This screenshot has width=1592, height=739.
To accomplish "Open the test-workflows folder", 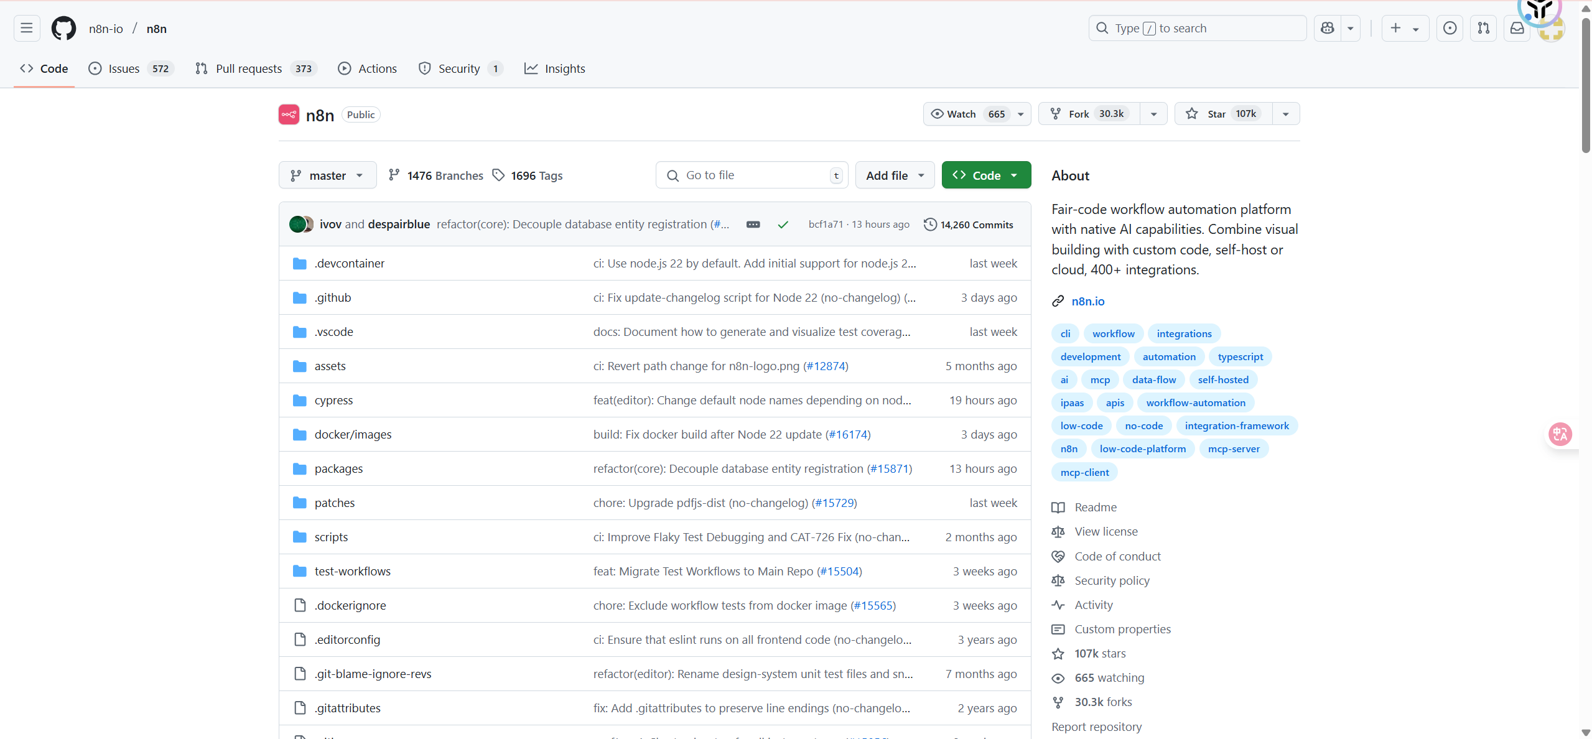I will click(x=353, y=571).
